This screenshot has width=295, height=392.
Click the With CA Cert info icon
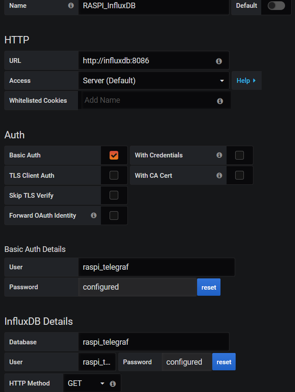[219, 176]
